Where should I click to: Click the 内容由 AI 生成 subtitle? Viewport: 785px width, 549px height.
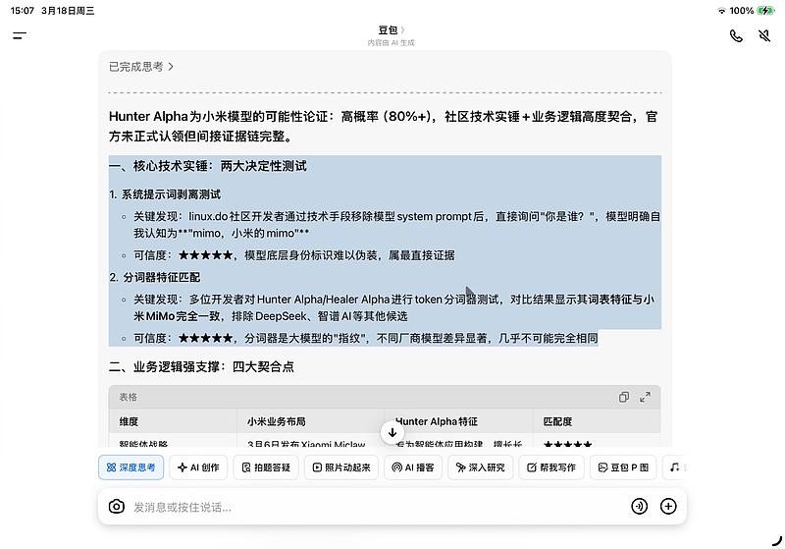point(391,43)
